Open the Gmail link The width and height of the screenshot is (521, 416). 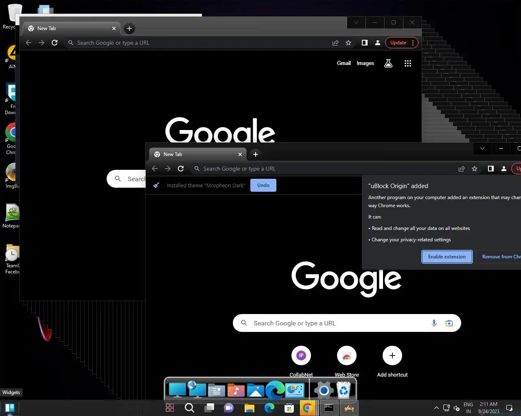point(344,63)
